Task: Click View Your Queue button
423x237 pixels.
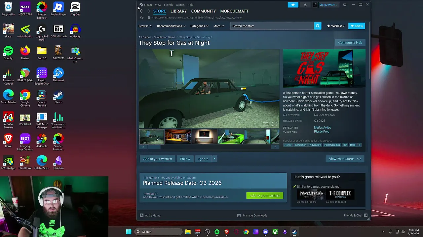Action: (345, 159)
